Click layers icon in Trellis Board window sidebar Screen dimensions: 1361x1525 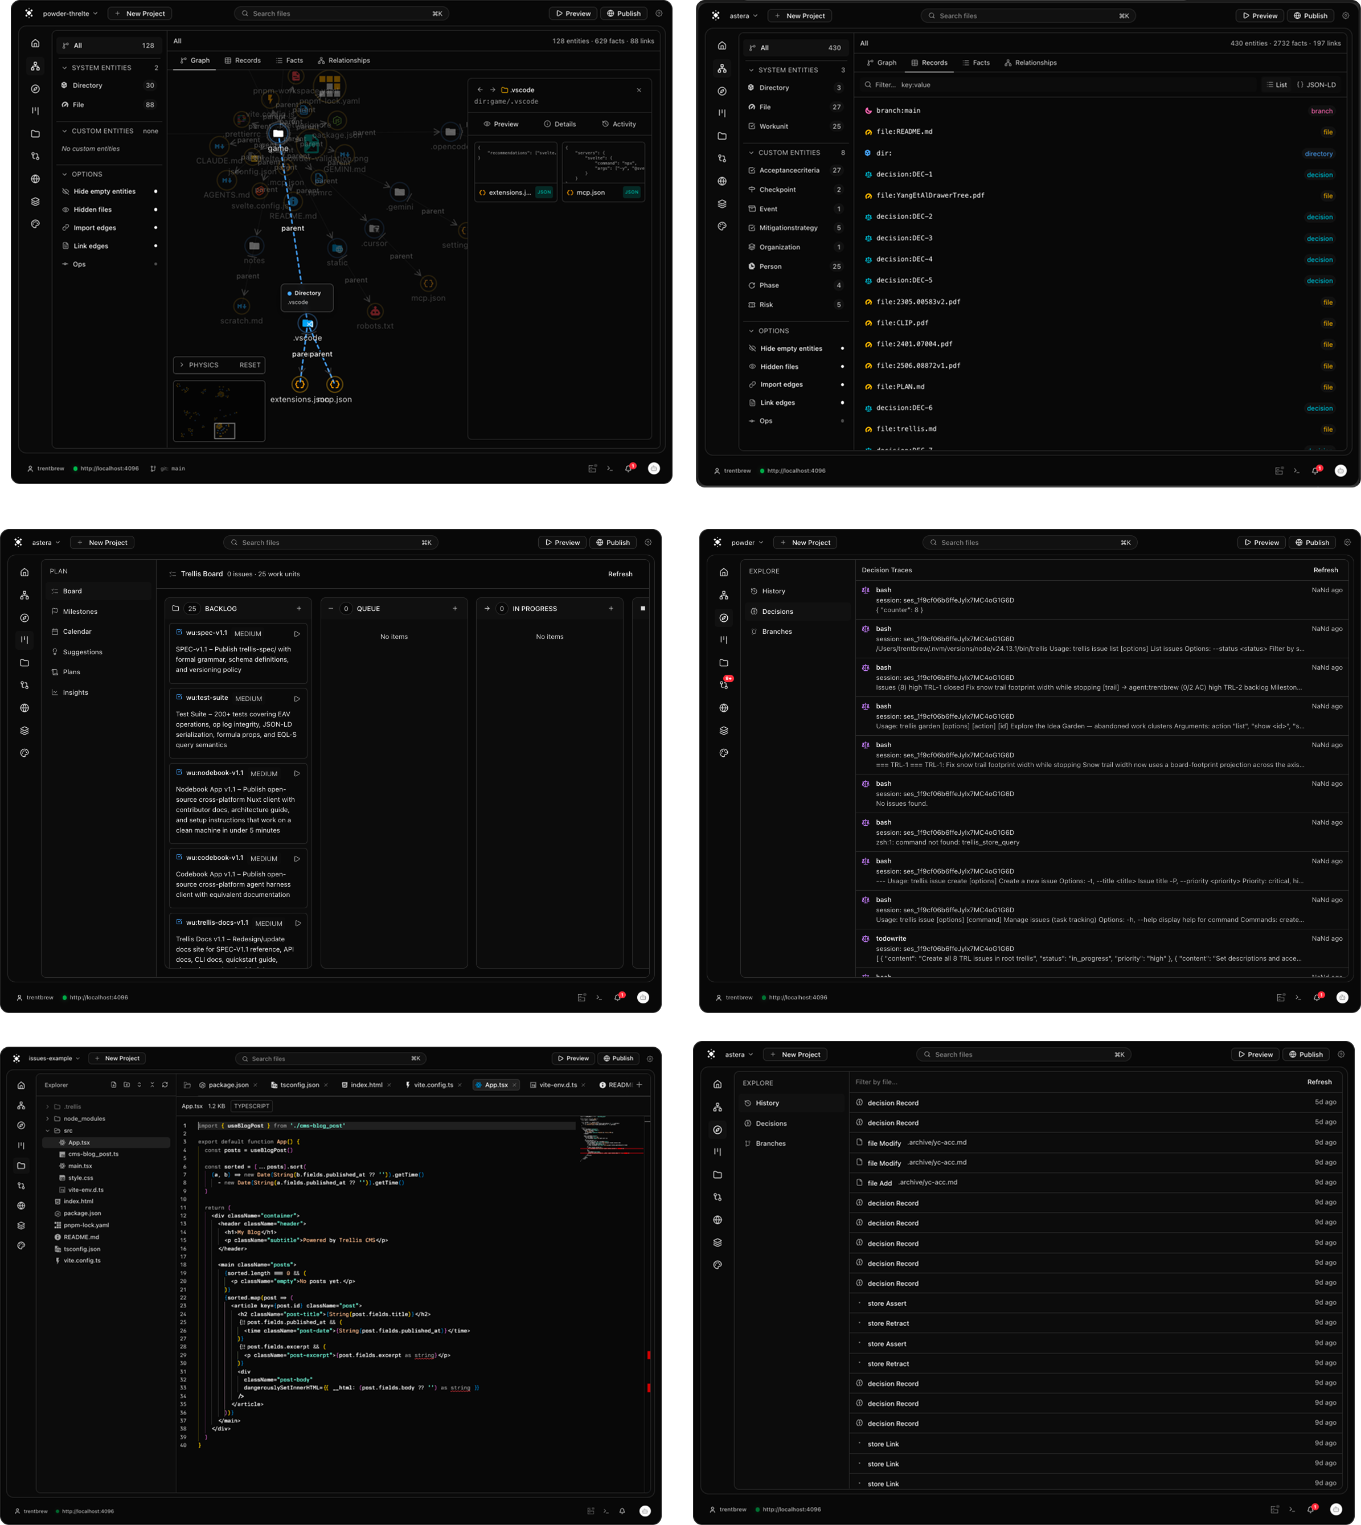click(24, 731)
